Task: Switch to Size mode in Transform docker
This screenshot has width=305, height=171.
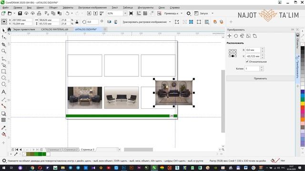Action: pyautogui.click(x=248, y=36)
